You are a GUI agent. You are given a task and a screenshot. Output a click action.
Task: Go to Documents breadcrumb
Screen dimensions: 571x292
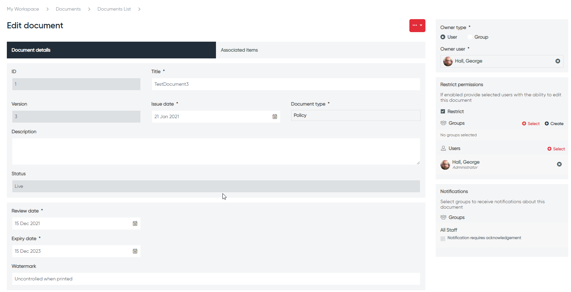pos(68,9)
